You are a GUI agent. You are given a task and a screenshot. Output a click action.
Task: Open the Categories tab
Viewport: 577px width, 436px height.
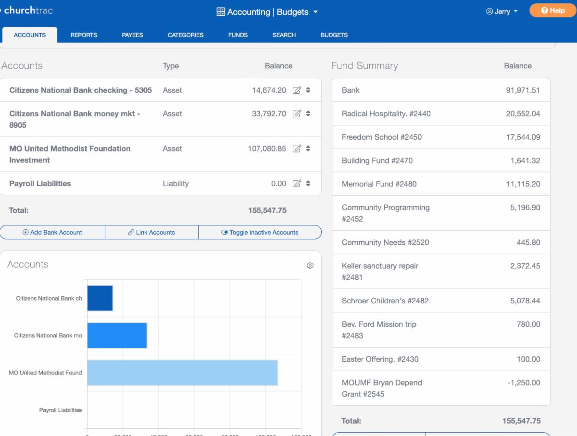(186, 35)
